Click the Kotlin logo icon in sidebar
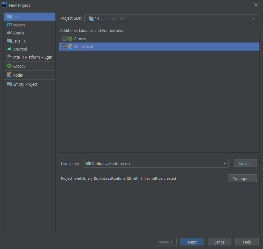The width and height of the screenshot is (263, 249). [9, 75]
